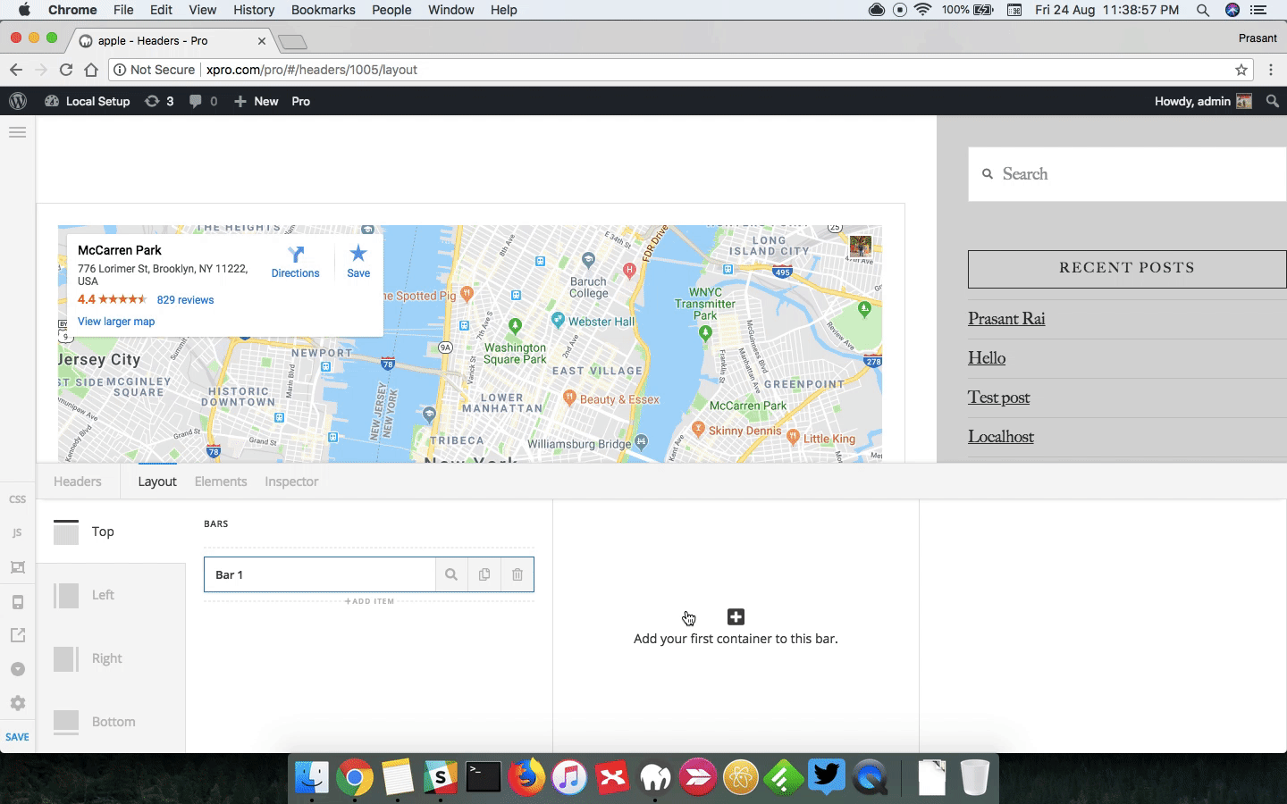Inspect Bar 1 with magnifier icon
The height and width of the screenshot is (804, 1287).
click(x=451, y=574)
